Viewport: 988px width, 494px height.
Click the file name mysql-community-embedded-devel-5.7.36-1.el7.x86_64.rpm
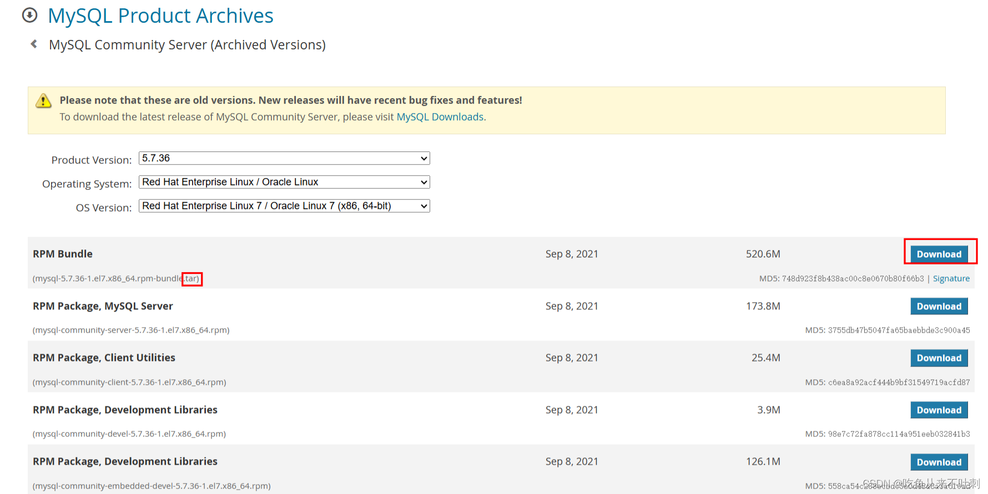click(152, 486)
